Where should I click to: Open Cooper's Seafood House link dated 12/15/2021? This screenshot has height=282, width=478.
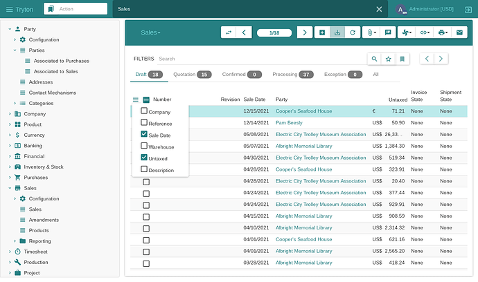coord(303,111)
